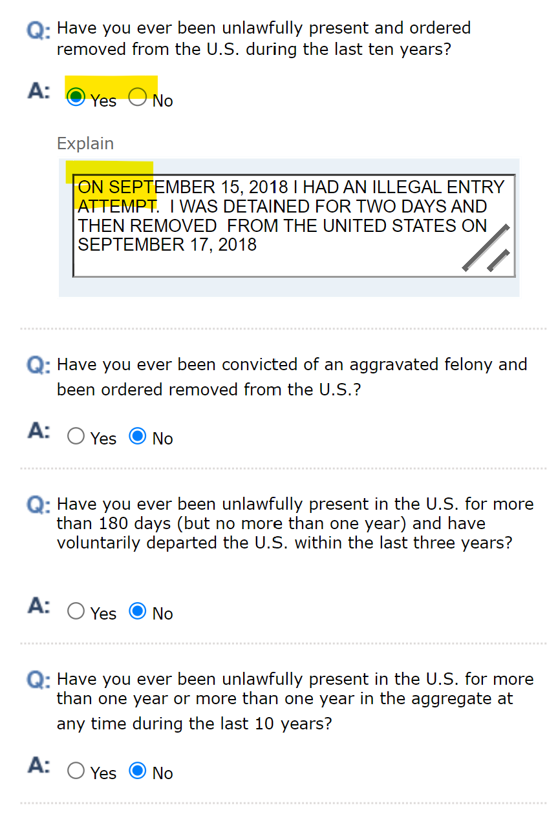Click the Explain label above the text box
The height and width of the screenshot is (814, 547).
click(85, 143)
